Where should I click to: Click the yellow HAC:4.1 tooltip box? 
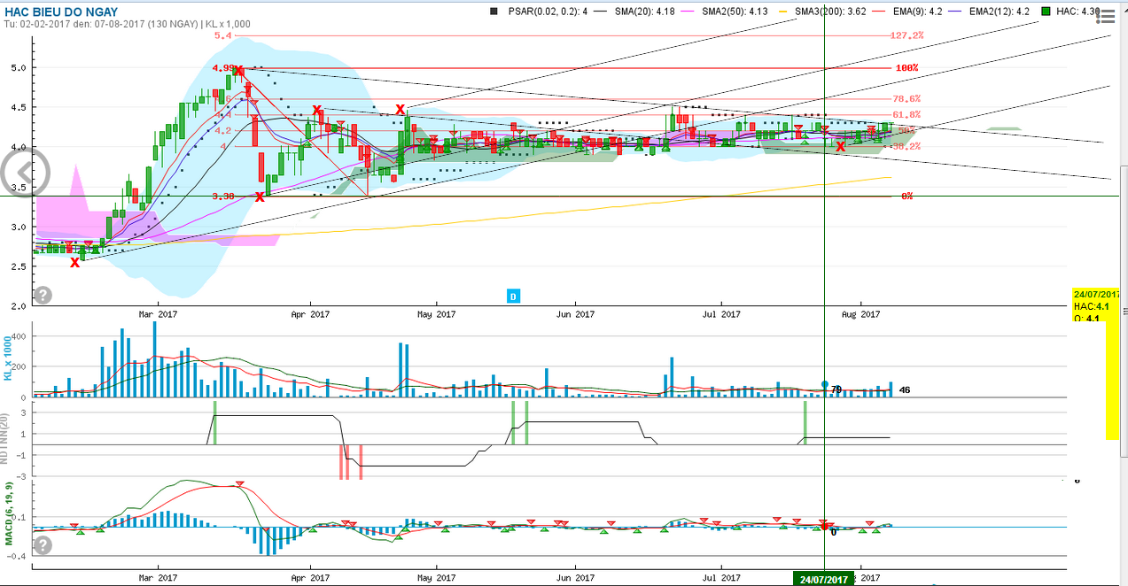(1096, 305)
